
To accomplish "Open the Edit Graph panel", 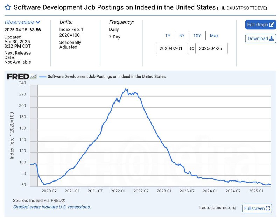I will [261, 24].
